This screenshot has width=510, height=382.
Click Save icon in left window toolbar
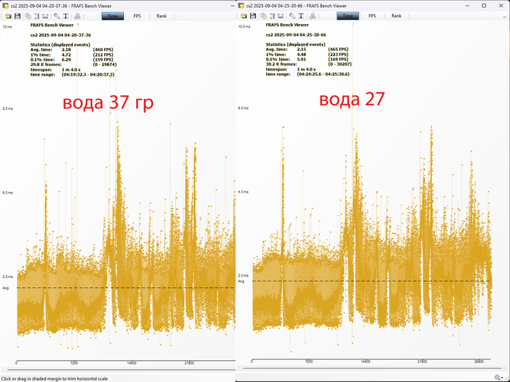(x=16, y=15)
